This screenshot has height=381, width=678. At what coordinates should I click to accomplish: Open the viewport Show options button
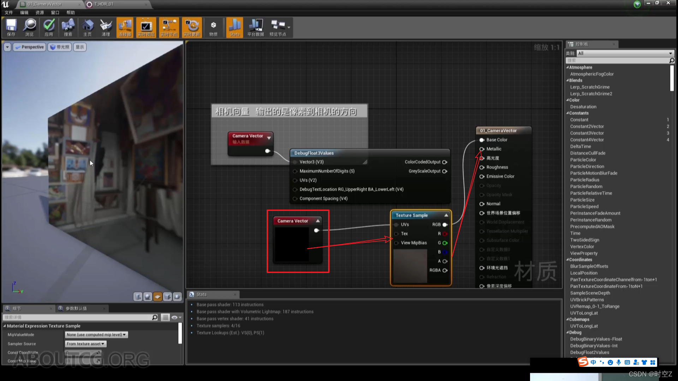pyautogui.click(x=79, y=47)
